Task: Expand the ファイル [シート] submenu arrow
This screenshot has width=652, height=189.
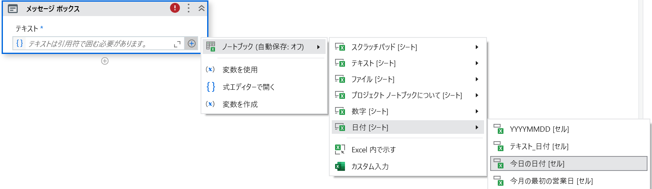Action: tap(477, 79)
